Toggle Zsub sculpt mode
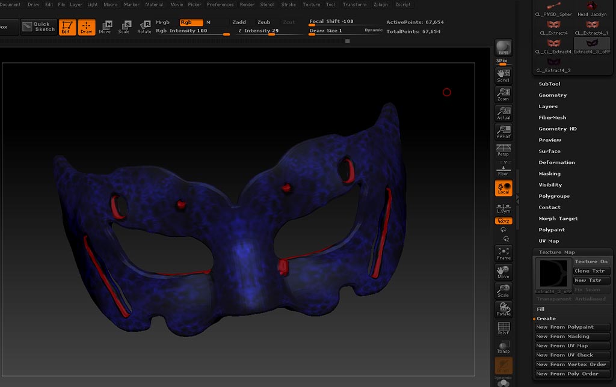The height and width of the screenshot is (387, 616). [263, 22]
